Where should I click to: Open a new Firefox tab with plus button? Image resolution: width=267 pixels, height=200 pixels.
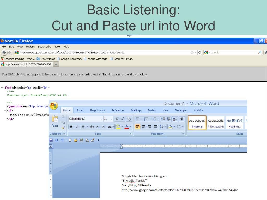click(56, 64)
